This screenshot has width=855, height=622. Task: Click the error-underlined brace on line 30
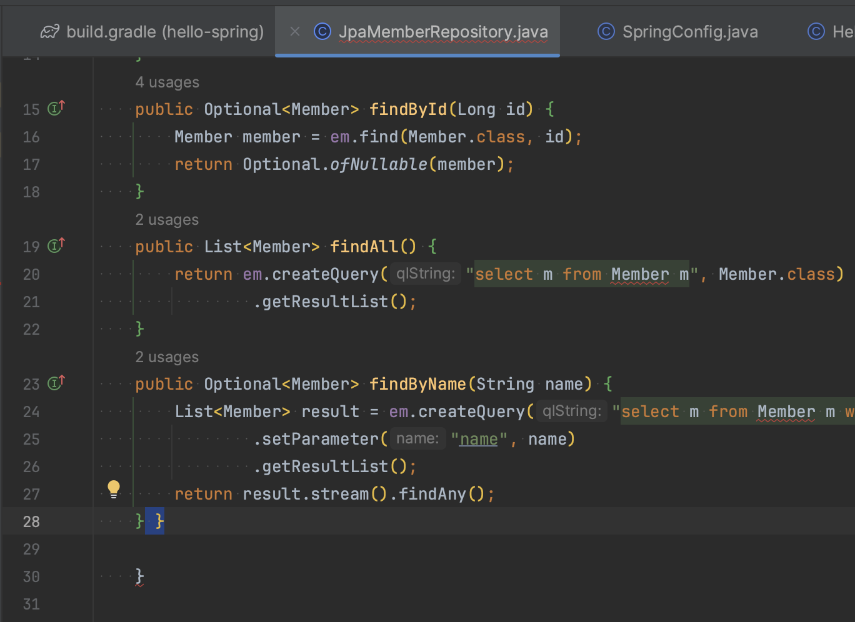click(x=139, y=576)
